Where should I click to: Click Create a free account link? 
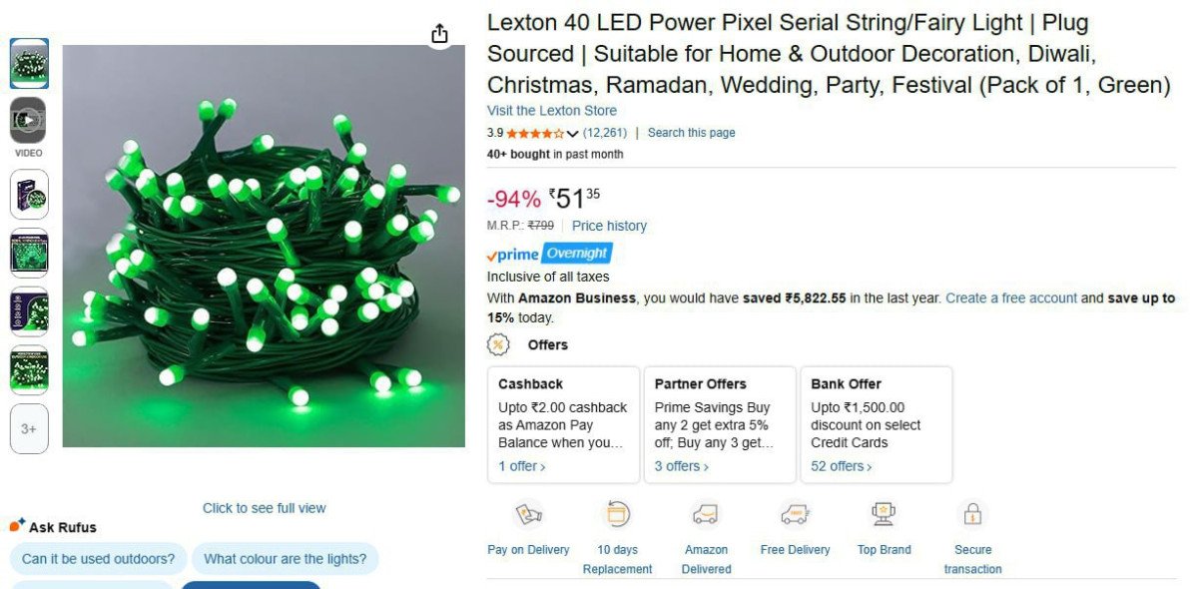[1011, 298]
